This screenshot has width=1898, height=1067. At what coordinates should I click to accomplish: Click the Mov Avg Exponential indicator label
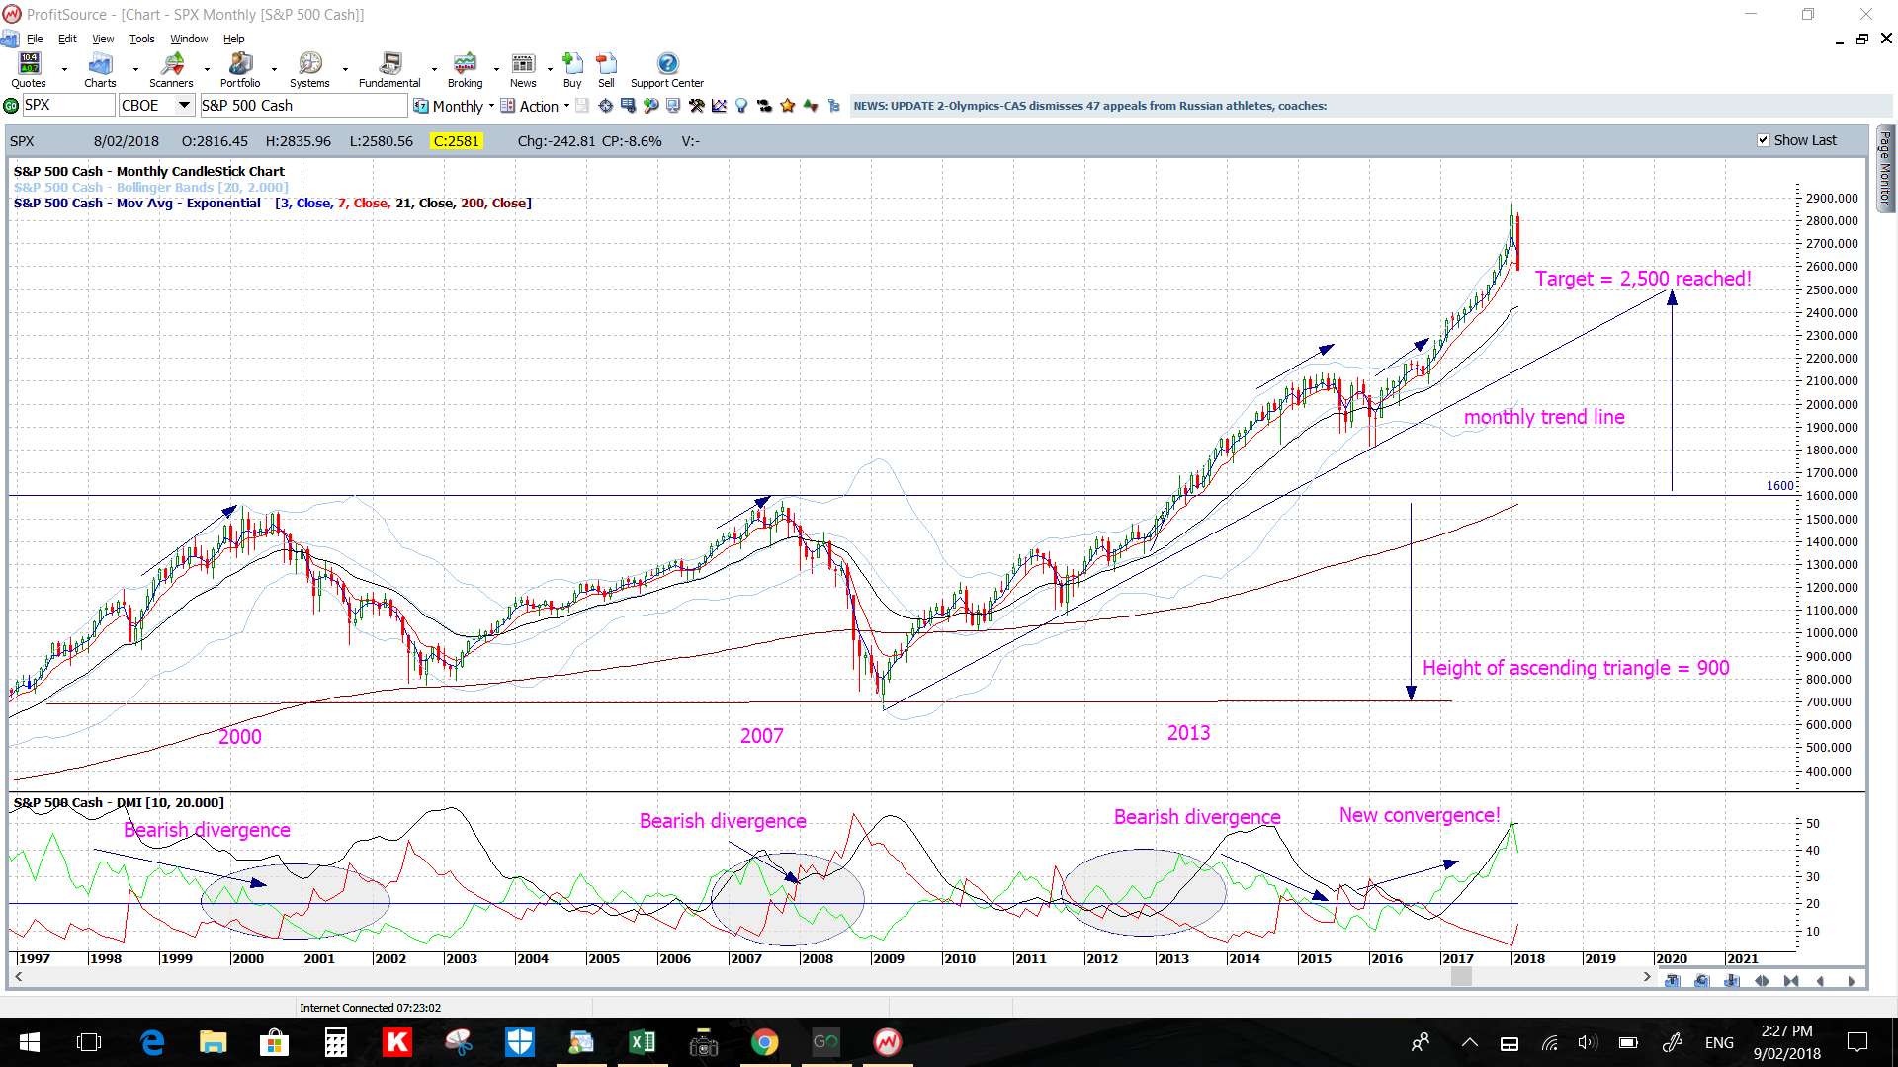coord(273,203)
